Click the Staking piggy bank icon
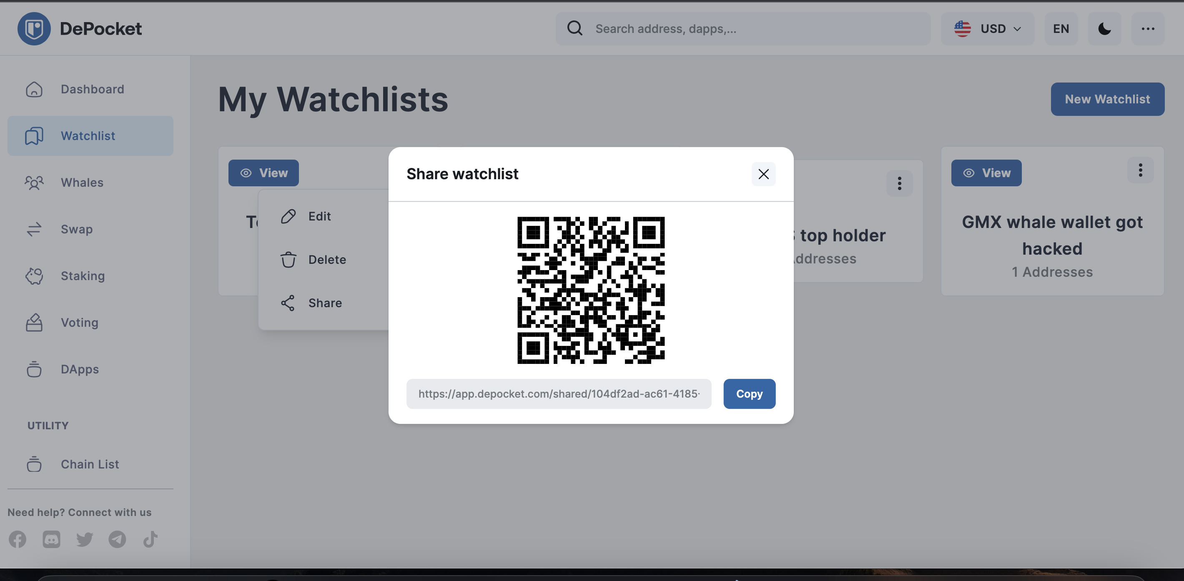The image size is (1184, 581). (x=34, y=276)
